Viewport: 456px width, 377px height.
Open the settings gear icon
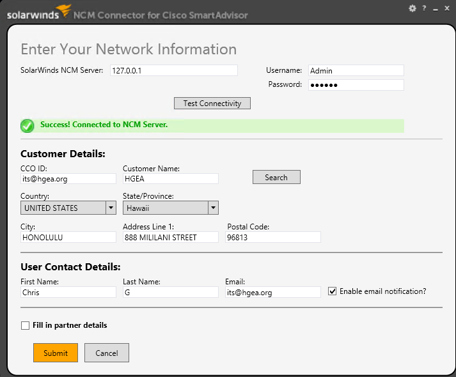[x=412, y=8]
